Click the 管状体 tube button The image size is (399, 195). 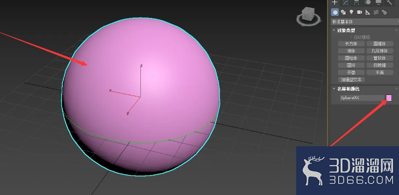[x=379, y=58]
